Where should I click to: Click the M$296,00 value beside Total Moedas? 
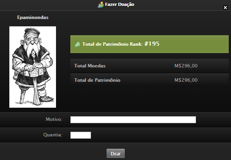(x=186, y=66)
